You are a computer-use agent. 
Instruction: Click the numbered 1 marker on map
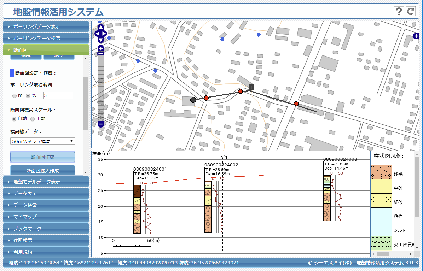point(251,87)
